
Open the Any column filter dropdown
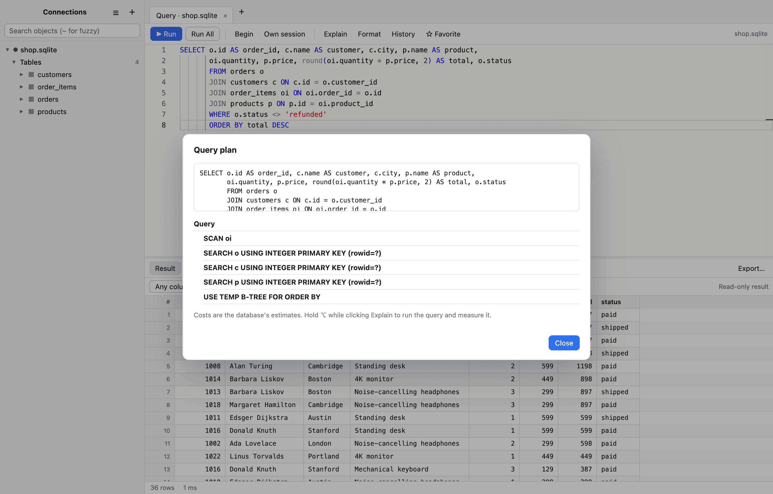166,286
